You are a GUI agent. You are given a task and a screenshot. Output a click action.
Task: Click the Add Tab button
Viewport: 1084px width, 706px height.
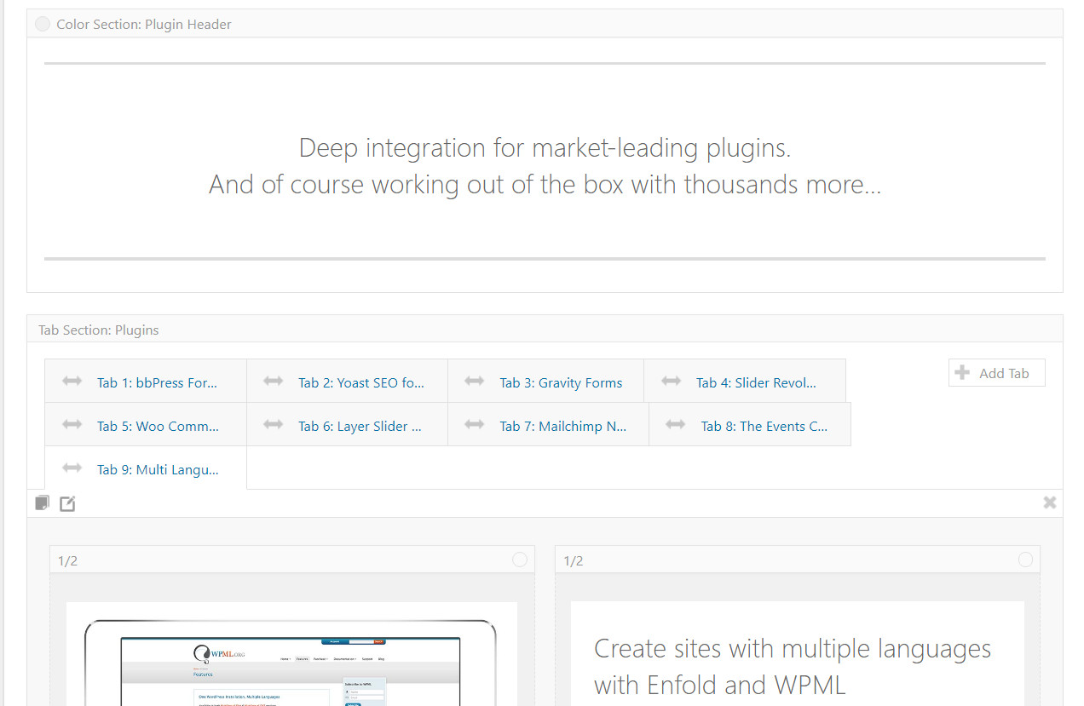pyautogui.click(x=996, y=373)
